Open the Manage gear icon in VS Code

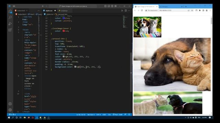[x=10, y=110]
